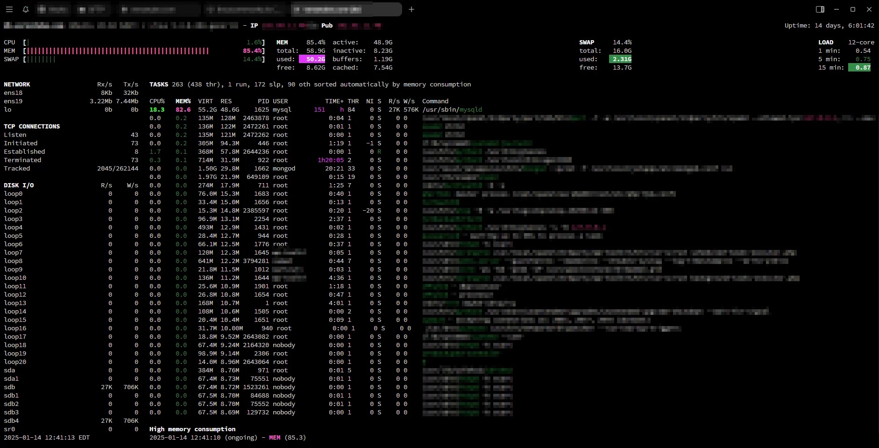Select the sr0 disk row
Image resolution: width=879 pixels, height=448 pixels.
coord(71,429)
